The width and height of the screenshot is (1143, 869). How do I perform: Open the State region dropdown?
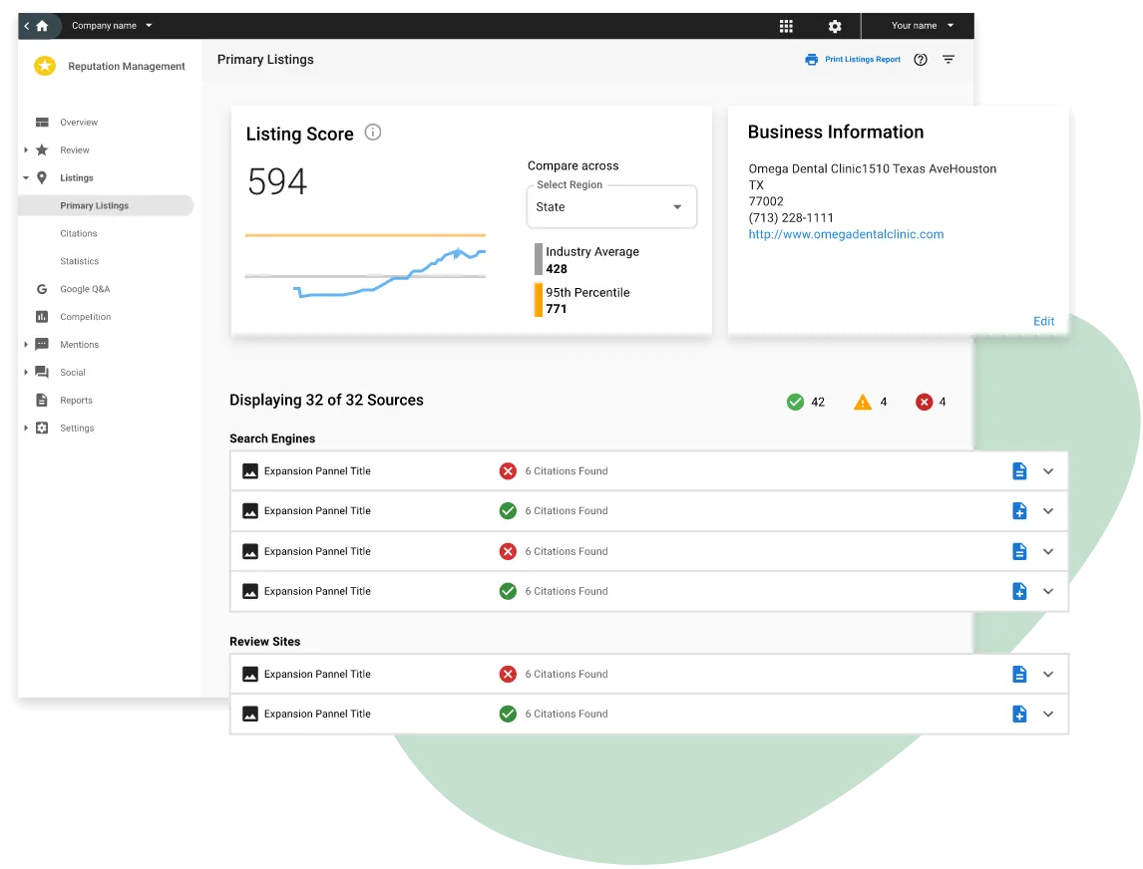click(611, 206)
